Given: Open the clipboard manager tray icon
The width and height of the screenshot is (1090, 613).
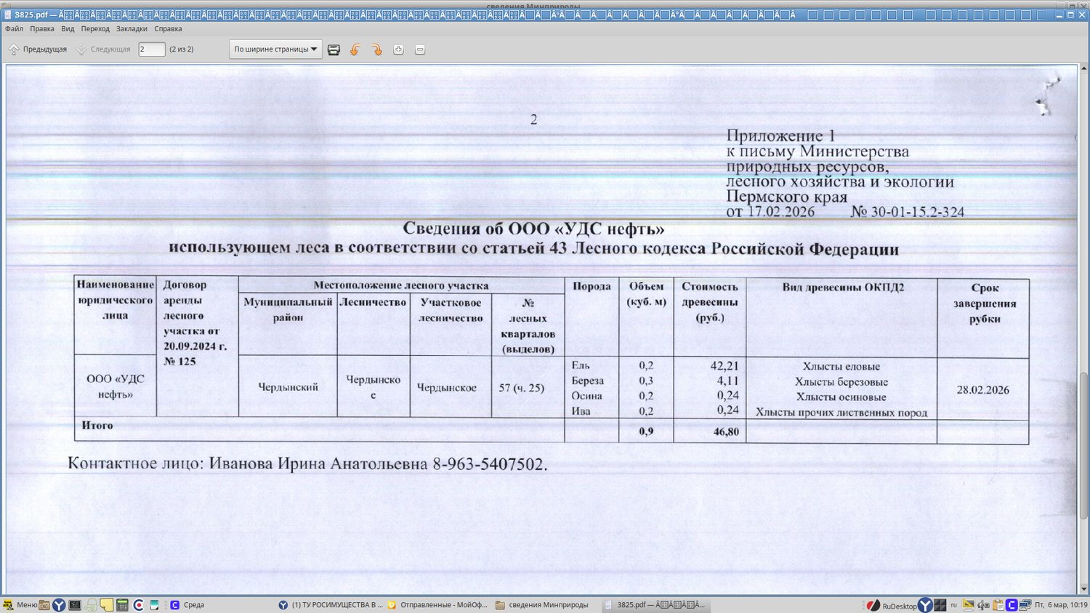Looking at the screenshot, I should 998,605.
